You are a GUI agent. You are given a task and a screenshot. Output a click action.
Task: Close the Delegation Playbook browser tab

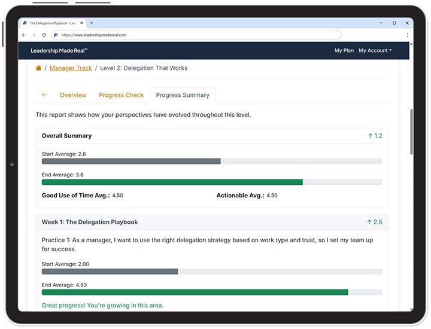coord(82,23)
